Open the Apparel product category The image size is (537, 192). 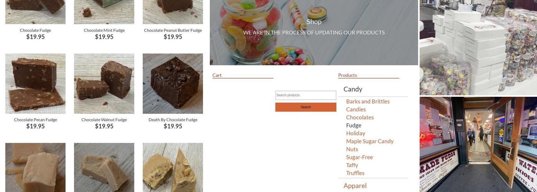click(x=355, y=186)
